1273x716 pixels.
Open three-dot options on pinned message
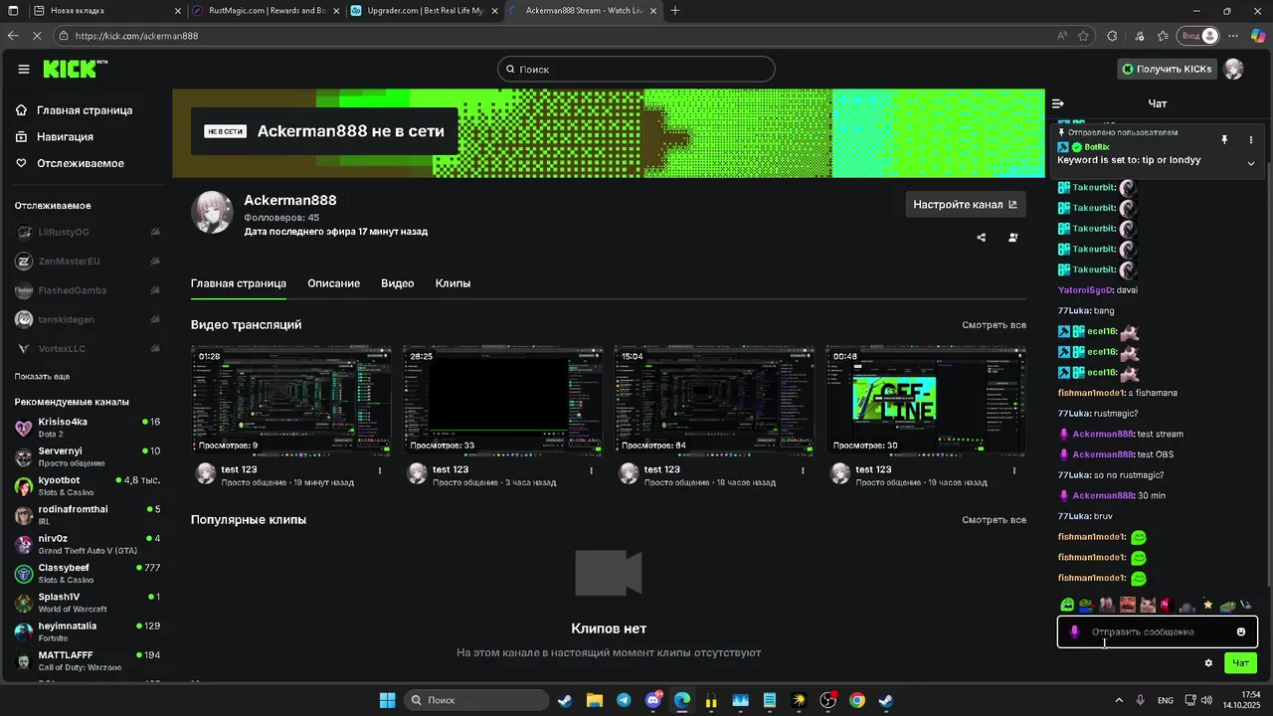click(x=1251, y=140)
